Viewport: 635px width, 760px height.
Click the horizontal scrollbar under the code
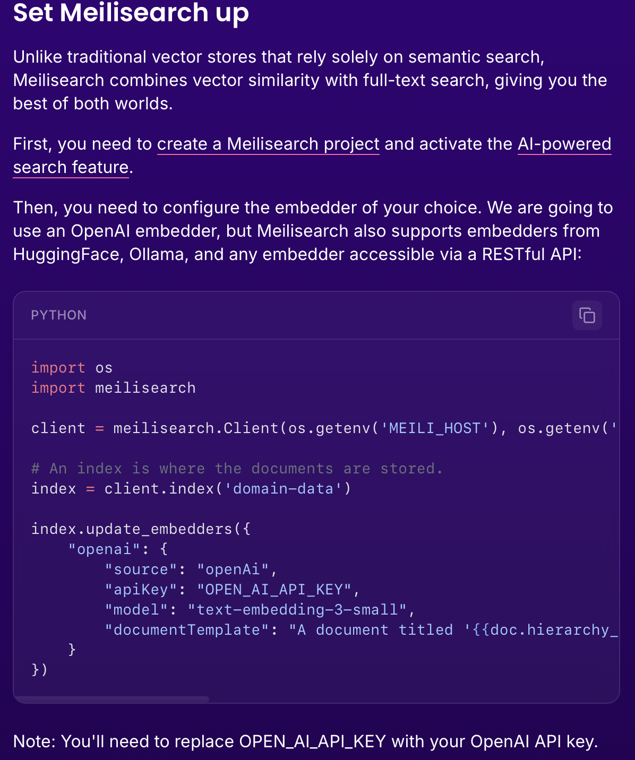click(x=111, y=699)
